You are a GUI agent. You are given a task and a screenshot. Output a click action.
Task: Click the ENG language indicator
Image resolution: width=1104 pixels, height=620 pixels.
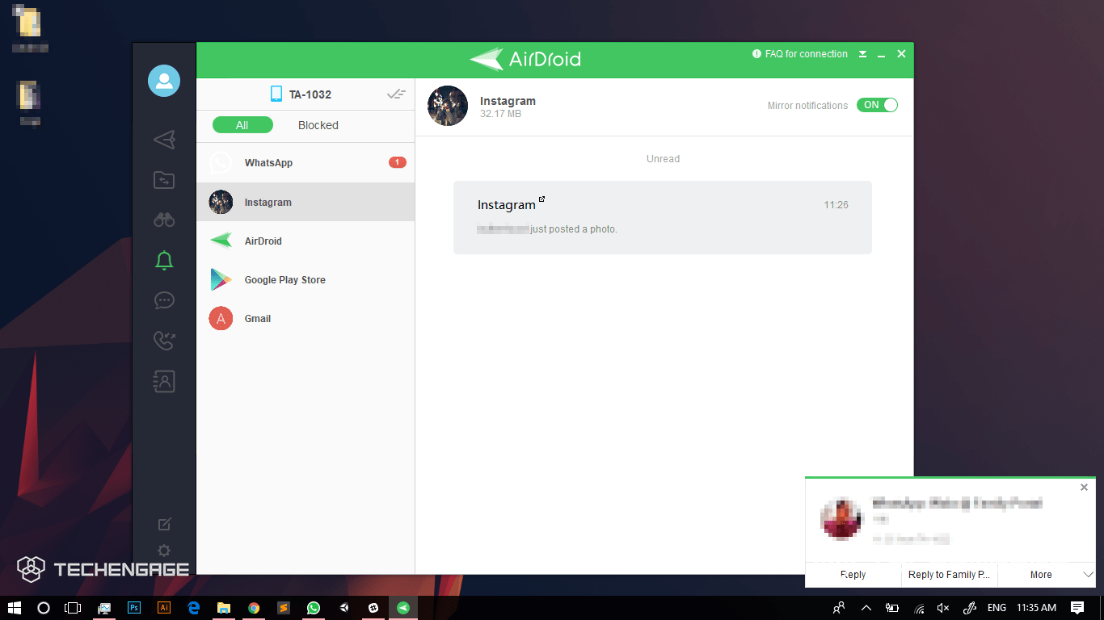[x=997, y=608]
